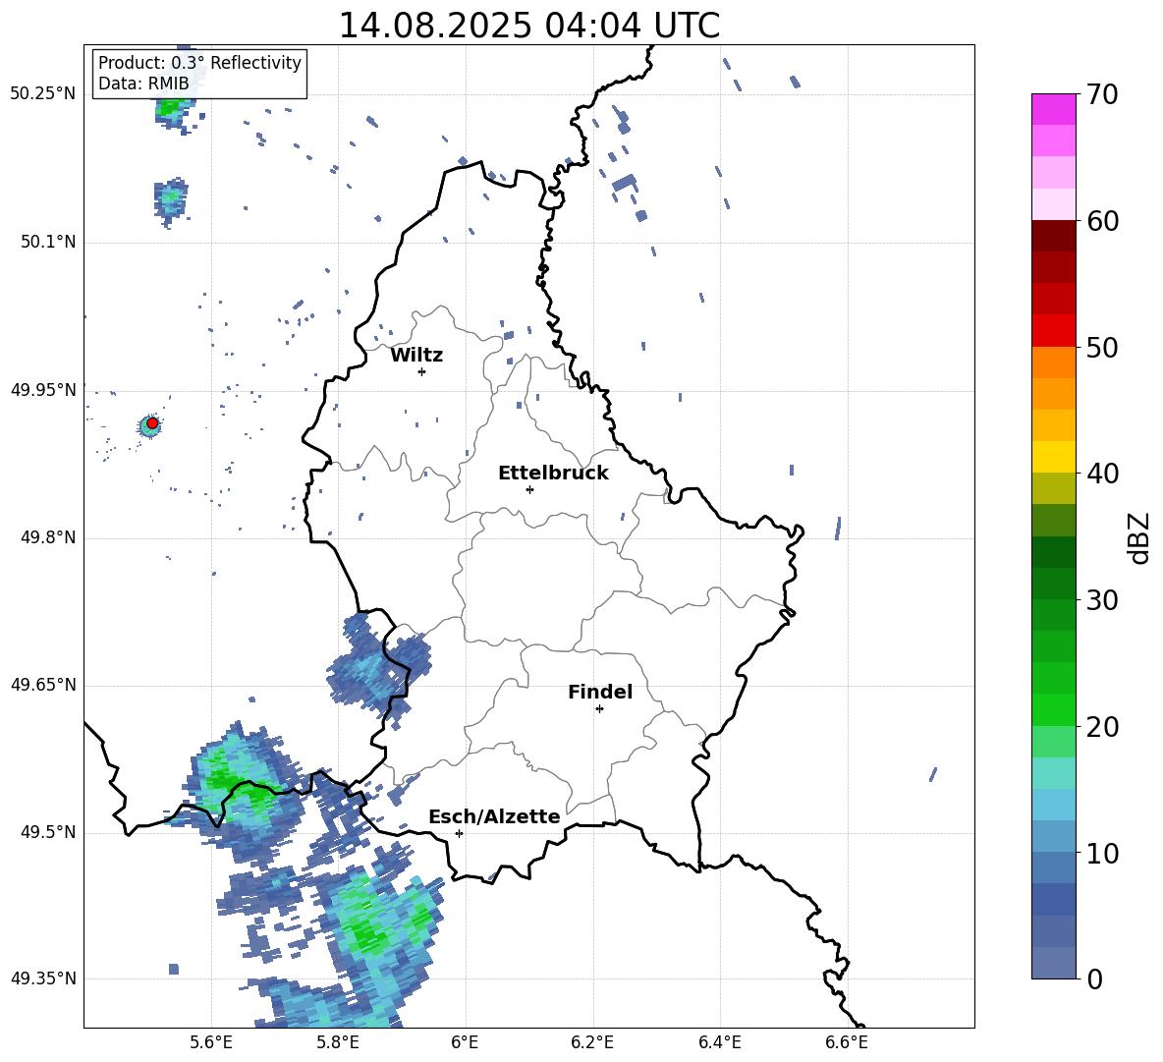Click the 20 colorbar tick label

(1102, 726)
